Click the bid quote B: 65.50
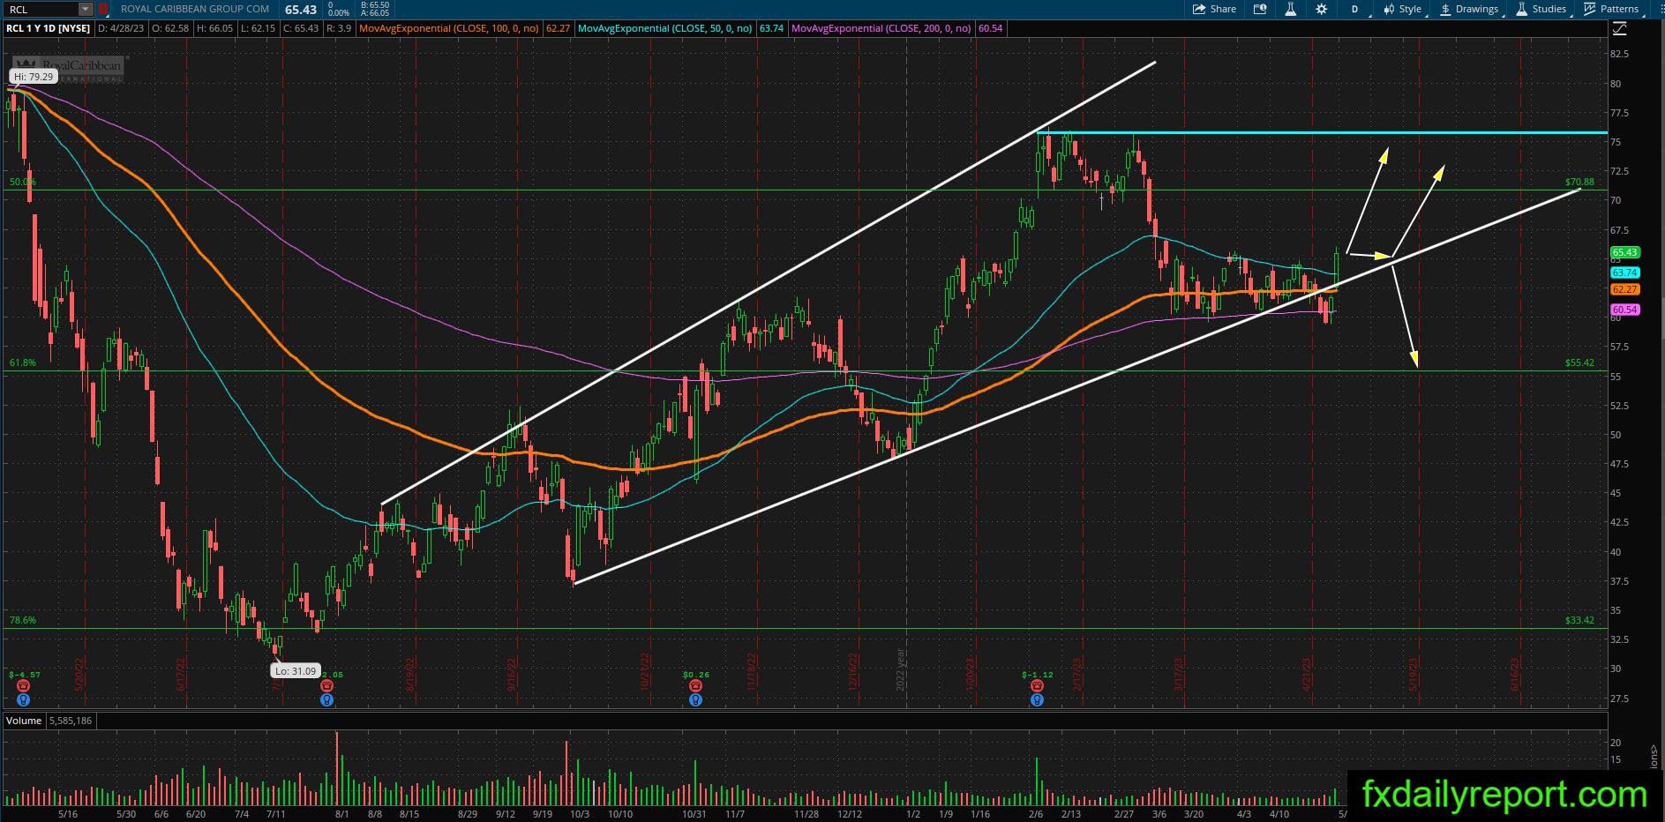1665x822 pixels. pyautogui.click(x=376, y=5)
